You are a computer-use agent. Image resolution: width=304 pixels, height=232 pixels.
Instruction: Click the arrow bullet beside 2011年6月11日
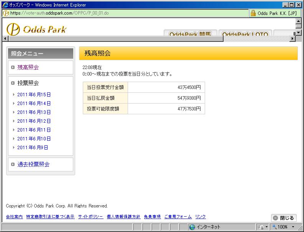(x=13, y=130)
